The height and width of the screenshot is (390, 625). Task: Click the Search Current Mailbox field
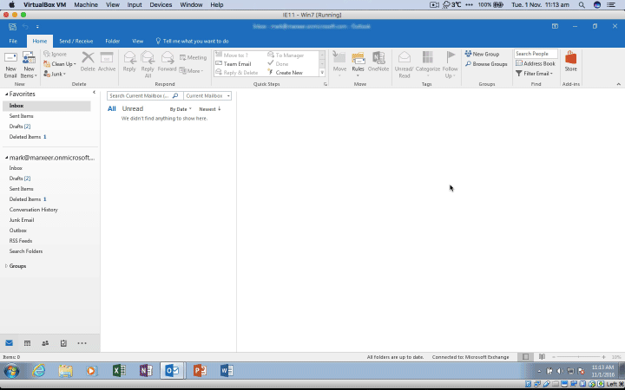(145, 96)
